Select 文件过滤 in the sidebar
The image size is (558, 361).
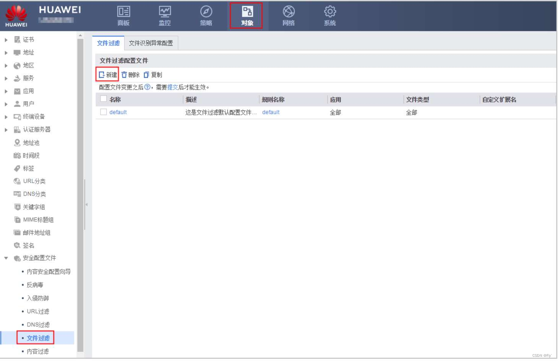coord(38,338)
